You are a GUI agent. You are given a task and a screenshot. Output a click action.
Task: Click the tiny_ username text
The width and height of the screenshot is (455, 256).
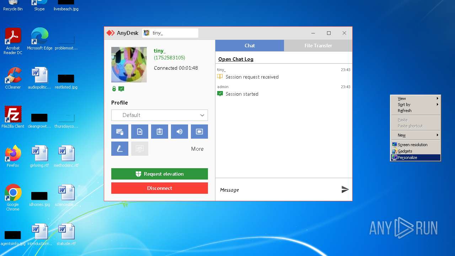click(160, 51)
